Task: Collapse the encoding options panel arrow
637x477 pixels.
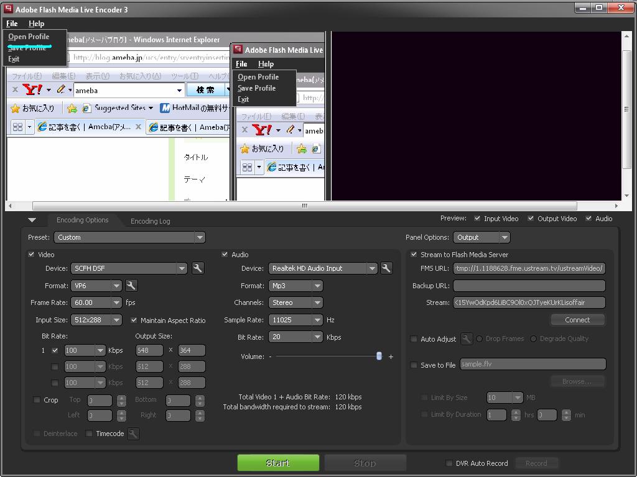Action: (x=32, y=220)
